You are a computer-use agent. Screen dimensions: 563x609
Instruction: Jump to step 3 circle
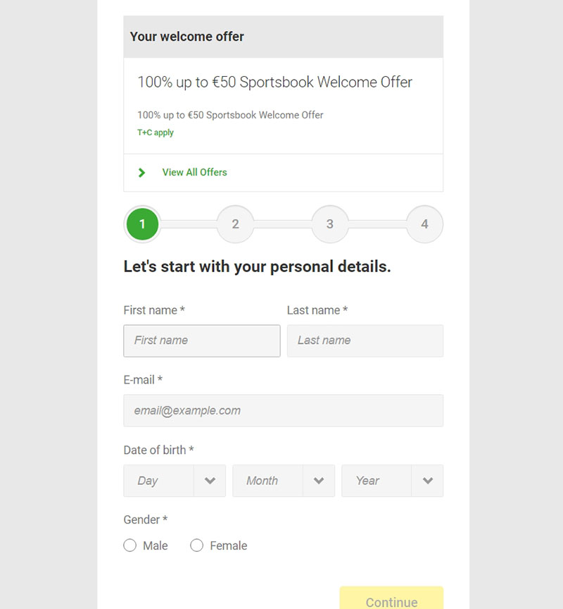pos(330,224)
